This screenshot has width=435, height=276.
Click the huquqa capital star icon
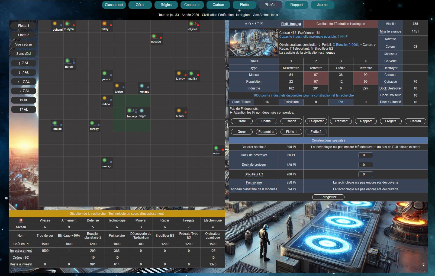click(129, 110)
